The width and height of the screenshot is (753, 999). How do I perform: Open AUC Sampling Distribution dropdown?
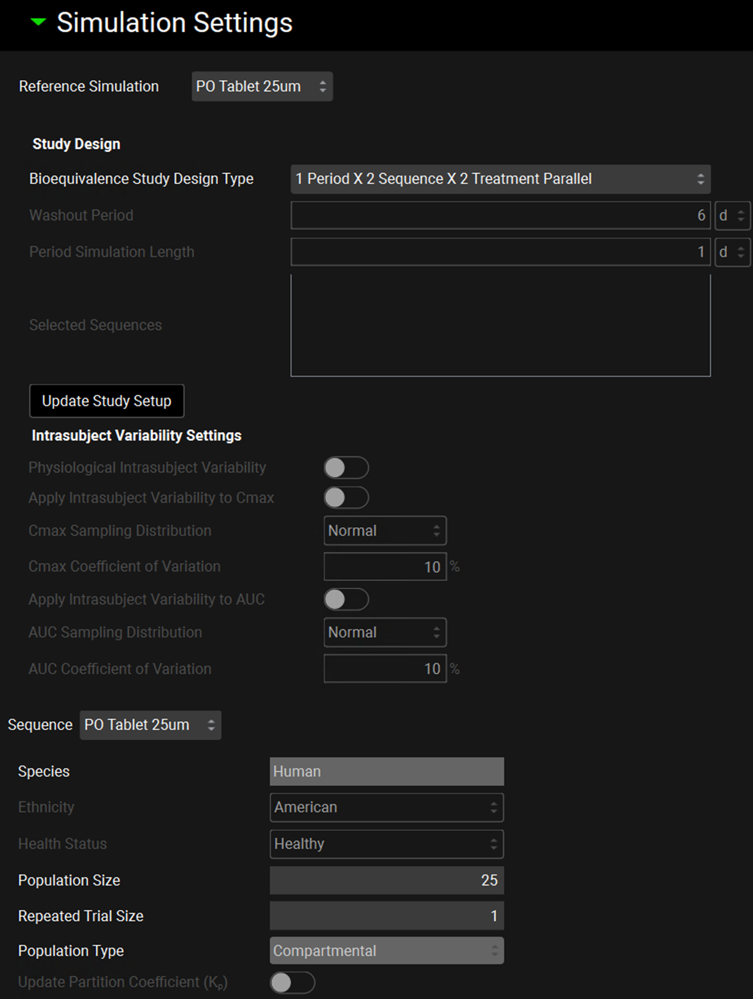point(384,633)
